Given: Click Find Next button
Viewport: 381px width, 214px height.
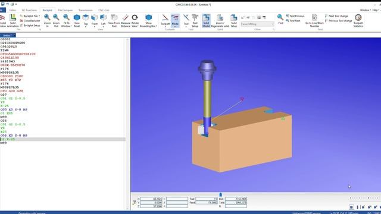Looking at the screenshot, I should 293,21.
